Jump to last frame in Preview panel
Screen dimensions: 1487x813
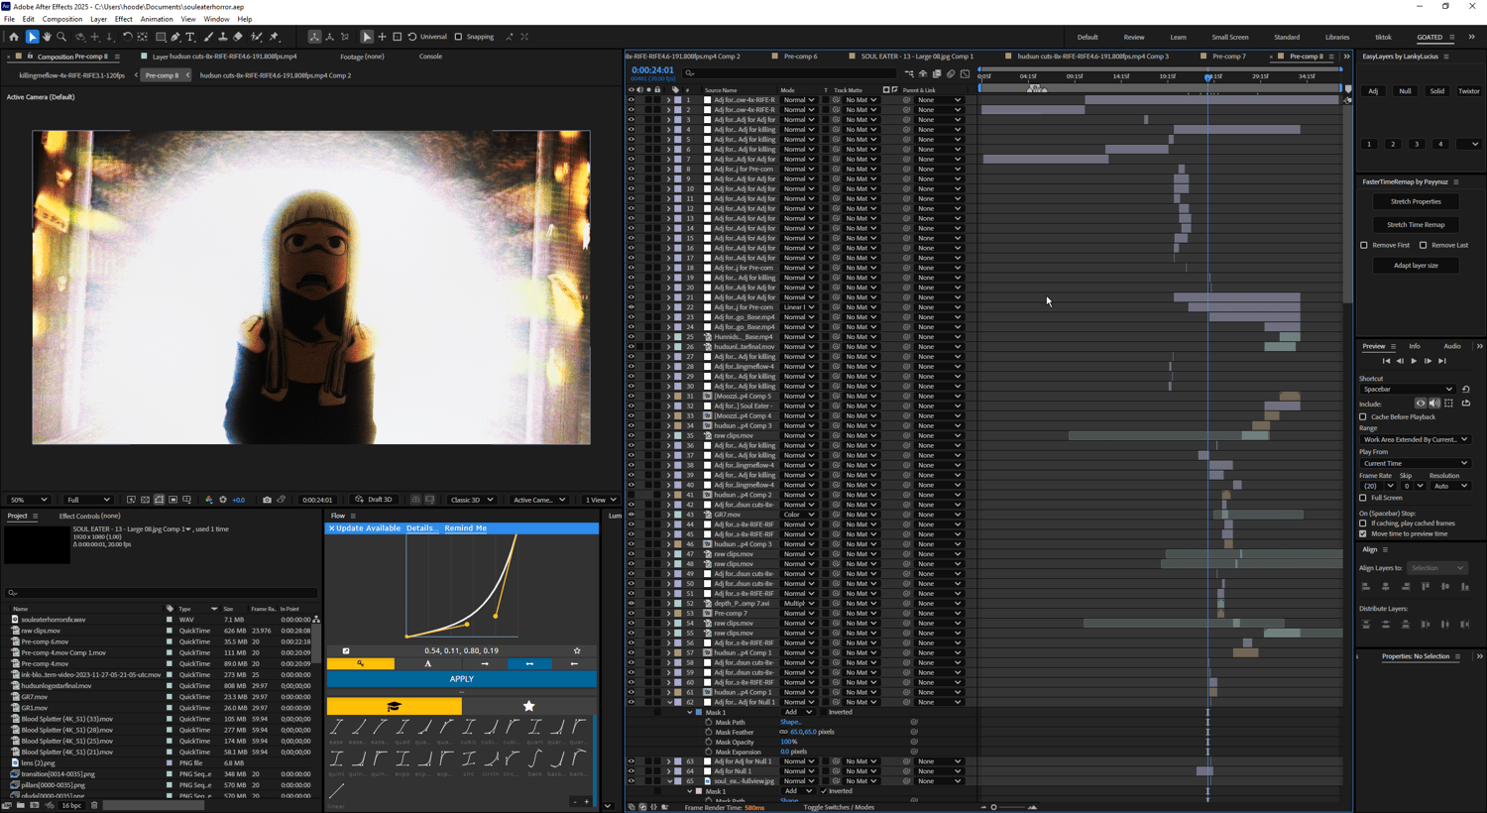(1442, 361)
